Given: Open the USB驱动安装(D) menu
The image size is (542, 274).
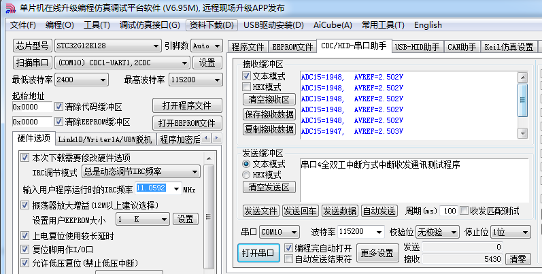Looking at the screenshot, I should (273, 25).
